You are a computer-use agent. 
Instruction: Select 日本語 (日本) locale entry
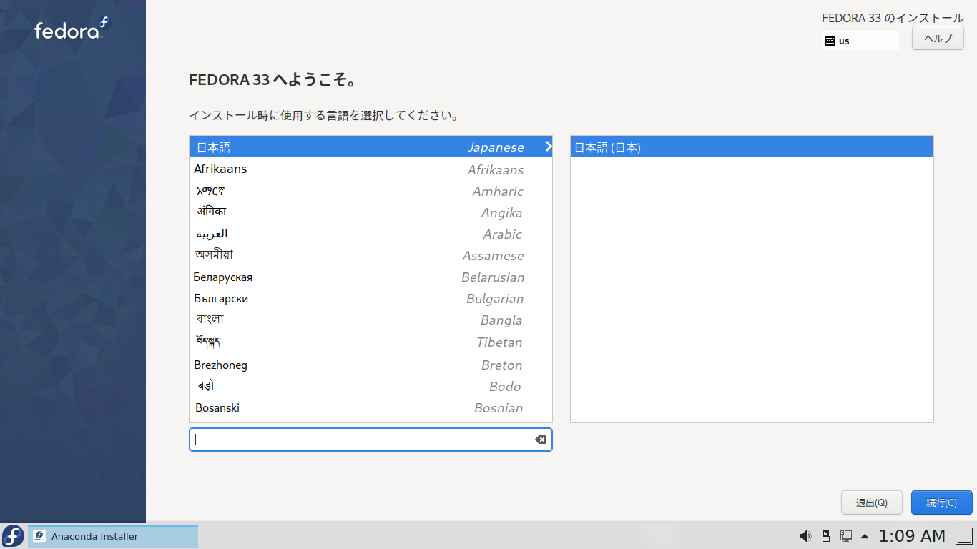point(752,147)
